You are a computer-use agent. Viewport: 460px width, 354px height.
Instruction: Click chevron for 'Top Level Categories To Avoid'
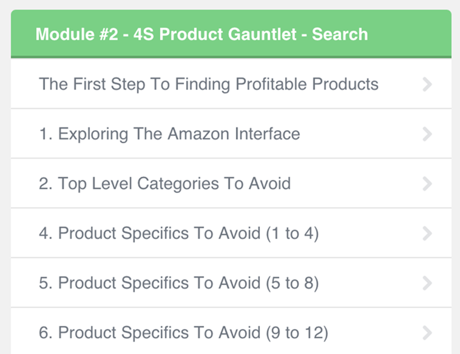click(x=427, y=184)
